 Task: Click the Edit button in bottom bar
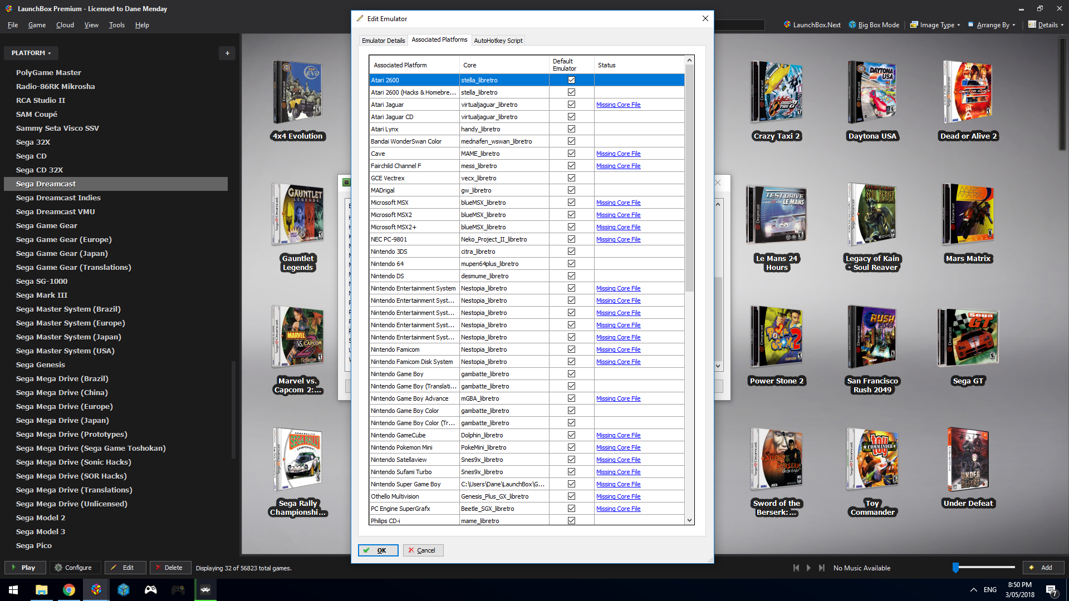(x=125, y=568)
